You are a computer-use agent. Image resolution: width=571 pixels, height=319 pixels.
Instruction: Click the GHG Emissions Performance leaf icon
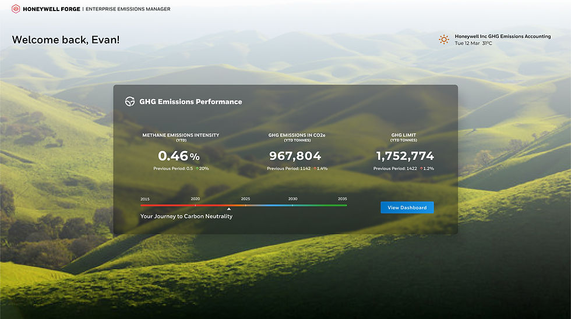[x=130, y=101]
